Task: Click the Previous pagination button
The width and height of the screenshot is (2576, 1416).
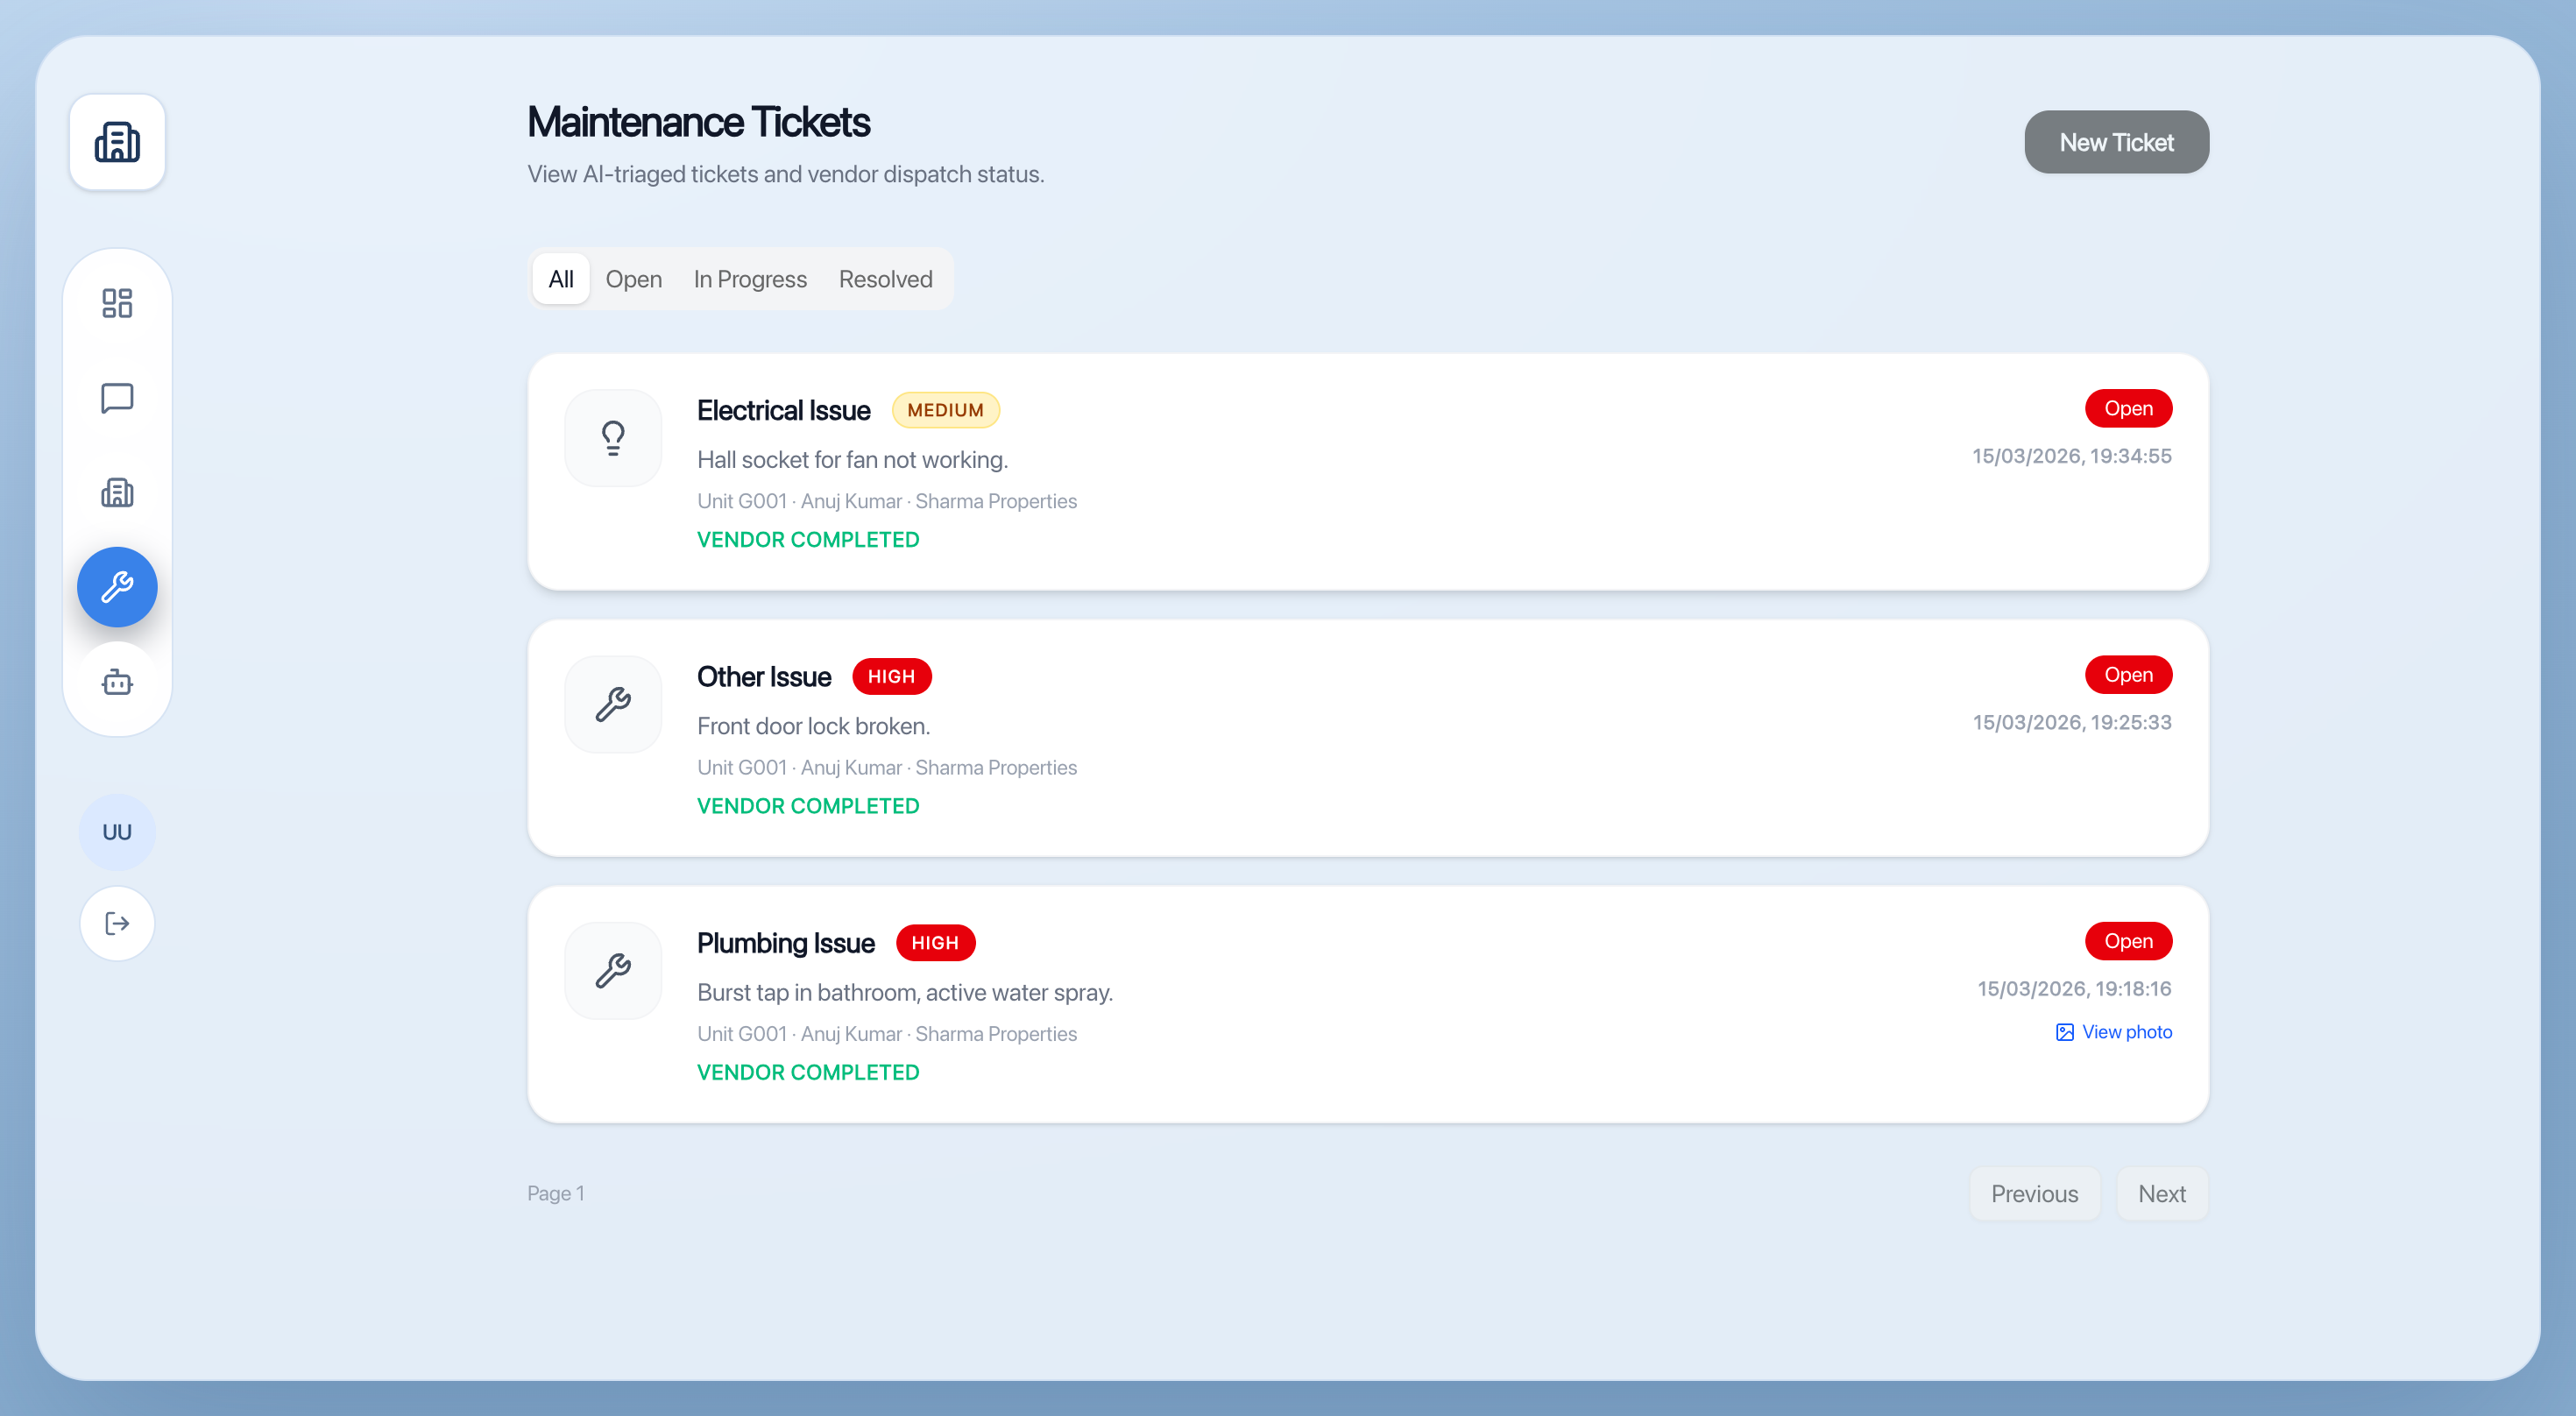Action: click(x=2034, y=1193)
